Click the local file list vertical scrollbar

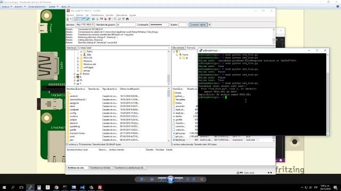(168, 115)
